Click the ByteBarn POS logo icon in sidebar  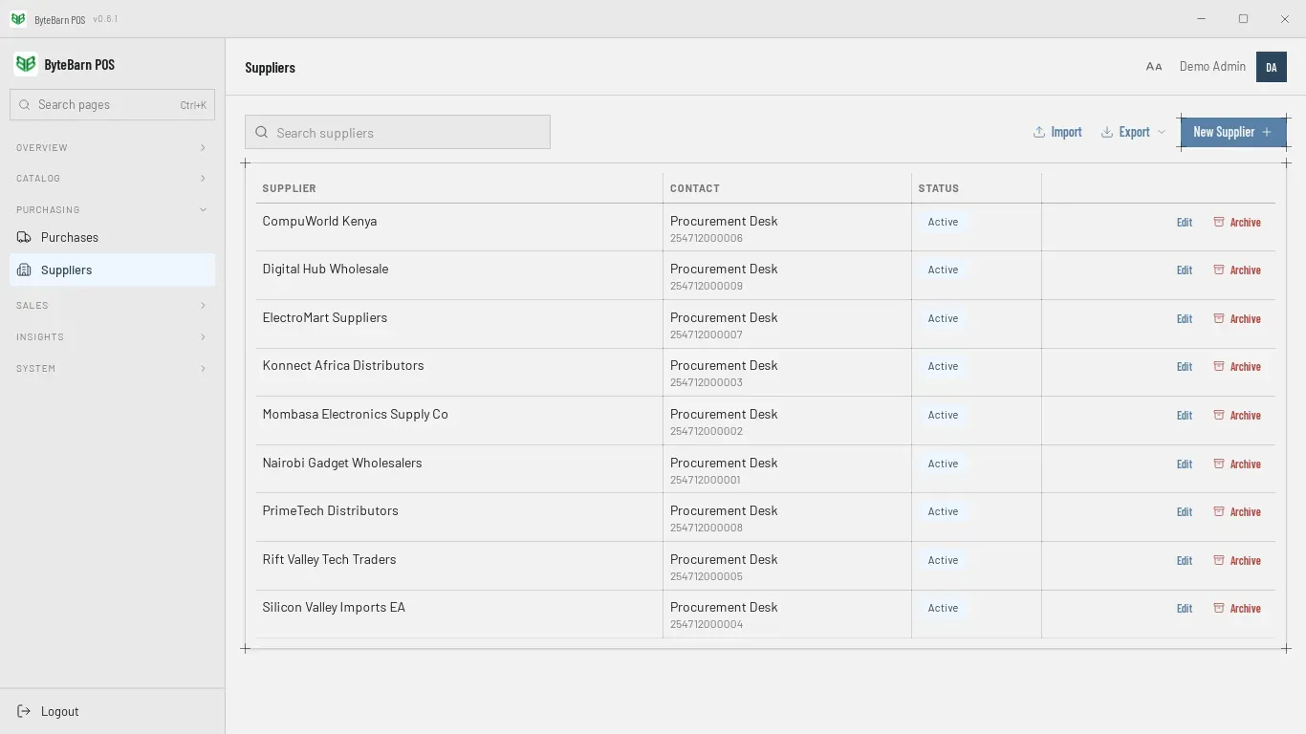point(26,64)
